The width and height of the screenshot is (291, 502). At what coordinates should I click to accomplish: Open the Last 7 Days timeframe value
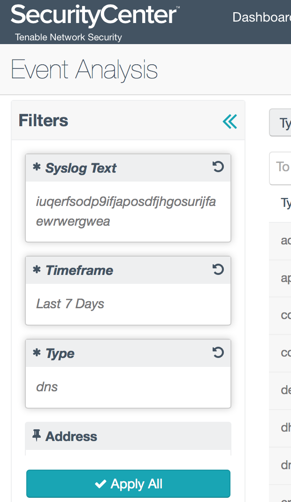tap(128, 304)
